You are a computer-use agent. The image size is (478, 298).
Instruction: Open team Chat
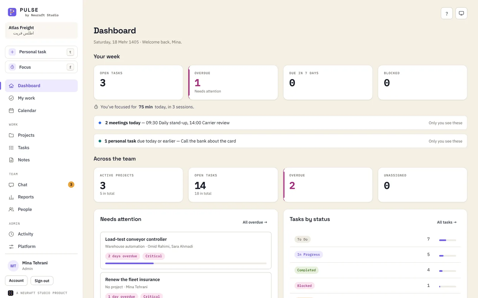[41, 185]
